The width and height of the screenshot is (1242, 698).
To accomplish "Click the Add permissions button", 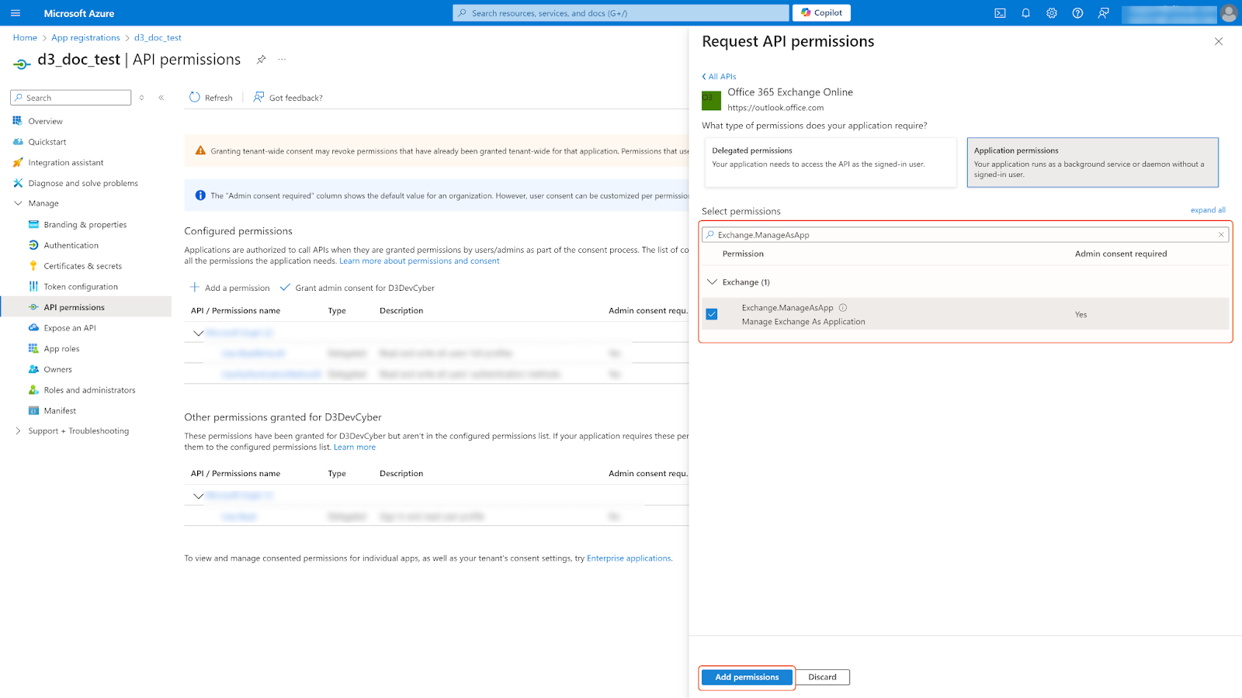I will (746, 677).
